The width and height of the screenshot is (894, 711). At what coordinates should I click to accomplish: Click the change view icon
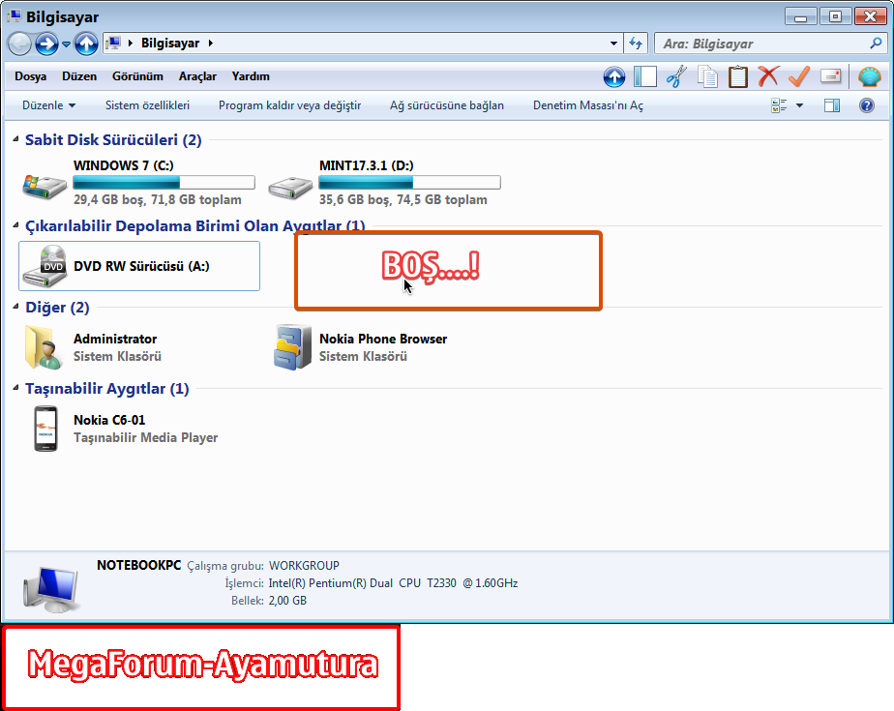point(779,105)
